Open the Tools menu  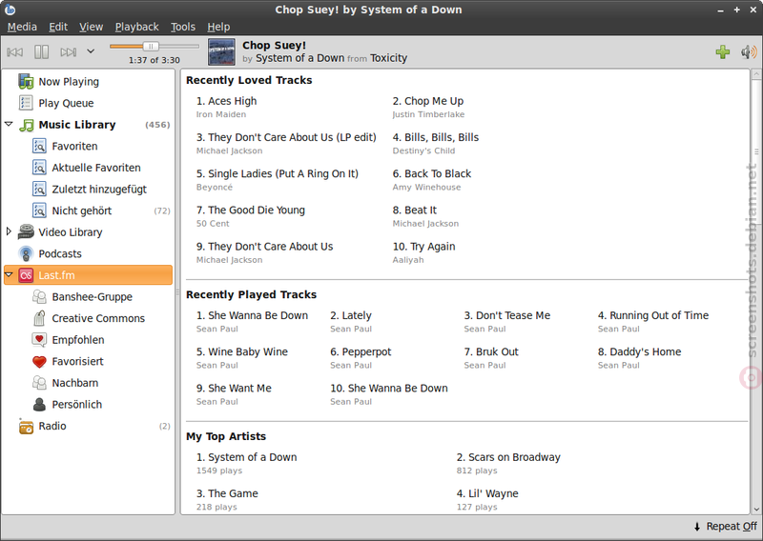tap(183, 27)
